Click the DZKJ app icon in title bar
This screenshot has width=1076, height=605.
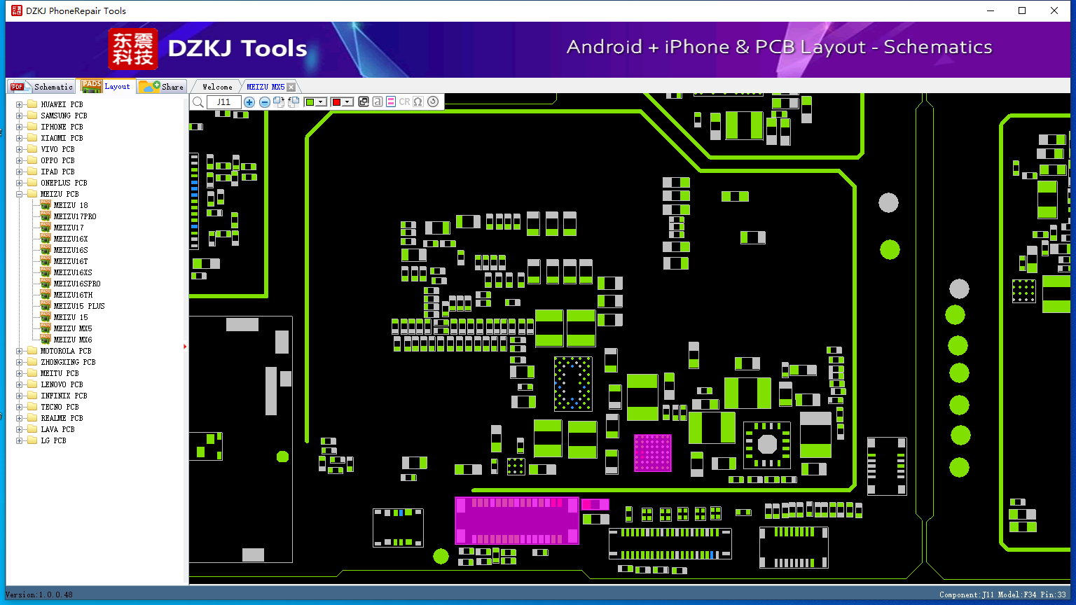(16, 11)
